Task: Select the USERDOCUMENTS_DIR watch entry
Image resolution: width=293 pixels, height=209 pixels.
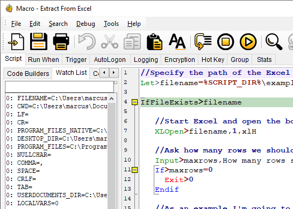Action: coord(56,195)
